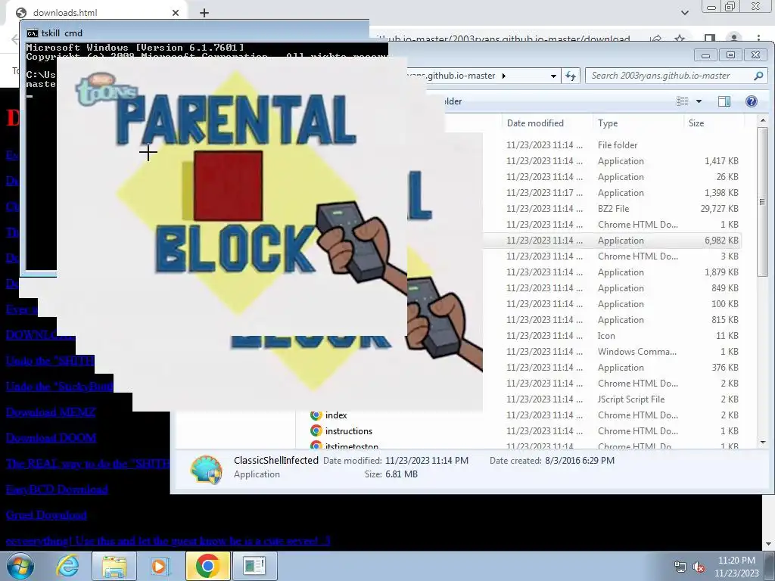Open The REAL way to do link
The width and height of the screenshot is (775, 581).
(x=88, y=464)
